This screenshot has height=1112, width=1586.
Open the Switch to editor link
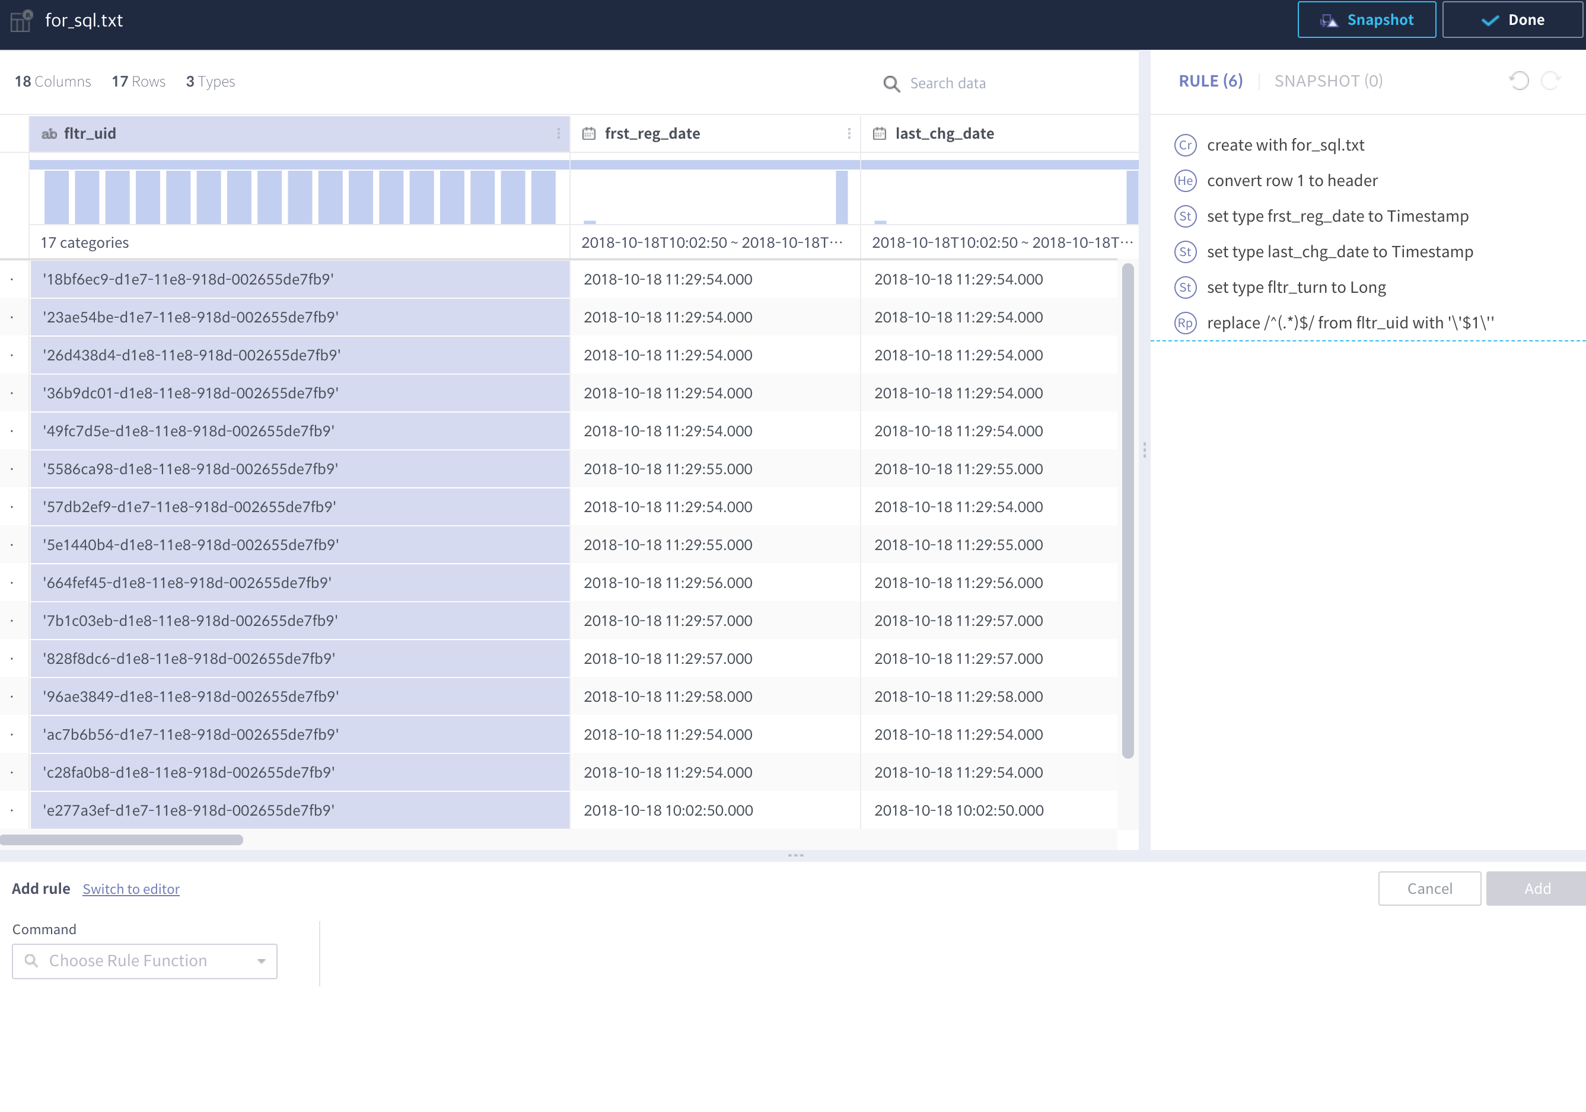pyautogui.click(x=131, y=889)
